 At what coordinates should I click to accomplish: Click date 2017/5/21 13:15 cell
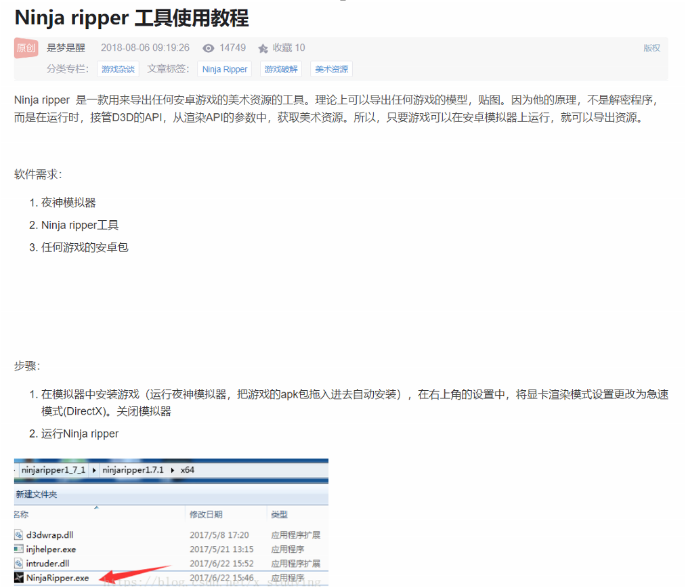pyautogui.click(x=221, y=549)
